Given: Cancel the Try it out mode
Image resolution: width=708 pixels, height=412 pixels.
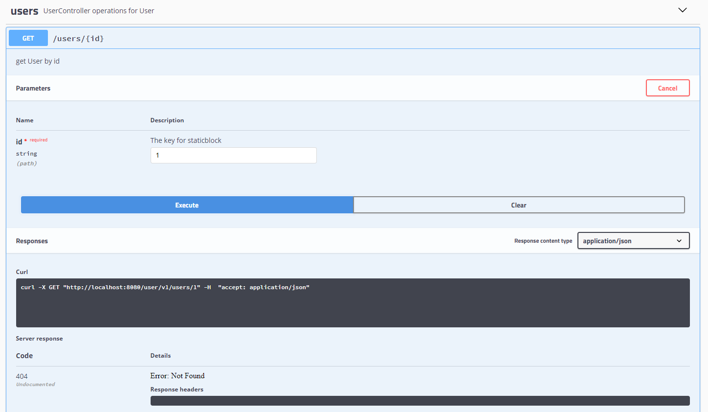Looking at the screenshot, I should (x=667, y=88).
